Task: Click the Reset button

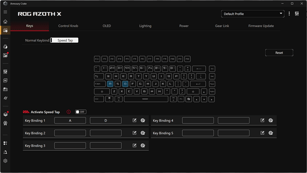Action: pos(279,53)
